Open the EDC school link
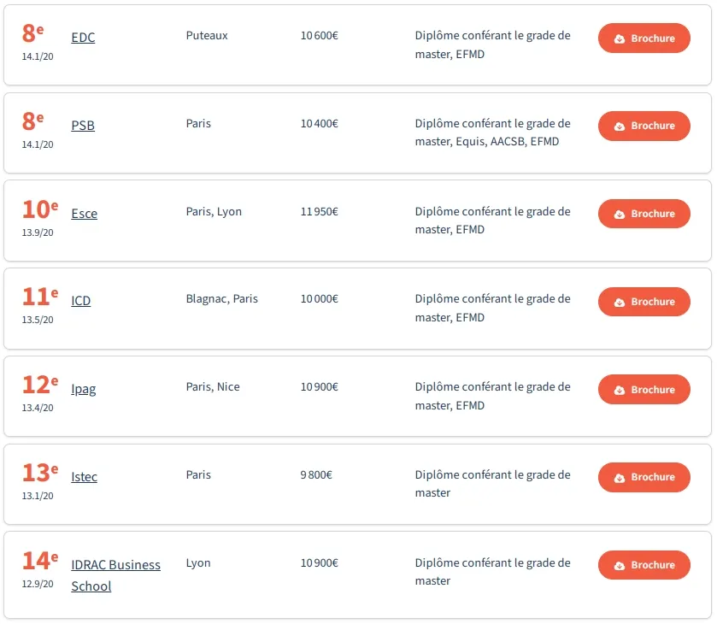The width and height of the screenshot is (717, 624). pos(83,37)
